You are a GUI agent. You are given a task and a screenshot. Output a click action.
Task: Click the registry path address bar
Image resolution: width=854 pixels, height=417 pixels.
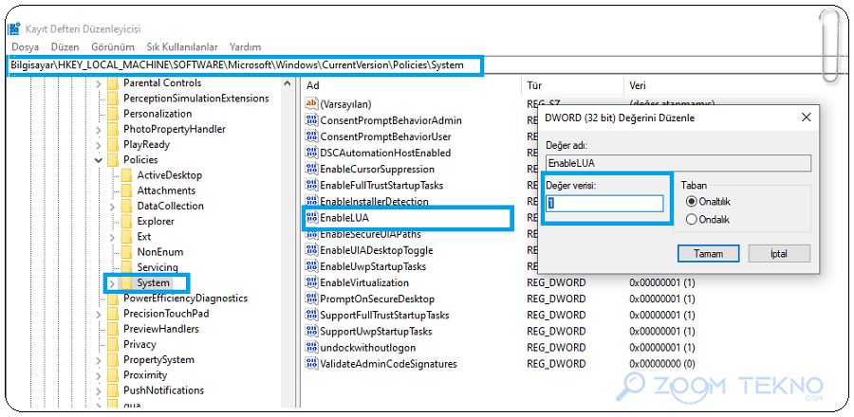tap(245, 65)
